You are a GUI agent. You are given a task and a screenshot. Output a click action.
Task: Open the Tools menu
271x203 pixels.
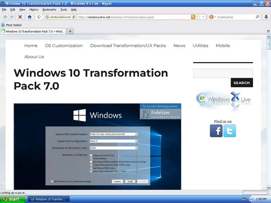pyautogui.click(x=64, y=10)
